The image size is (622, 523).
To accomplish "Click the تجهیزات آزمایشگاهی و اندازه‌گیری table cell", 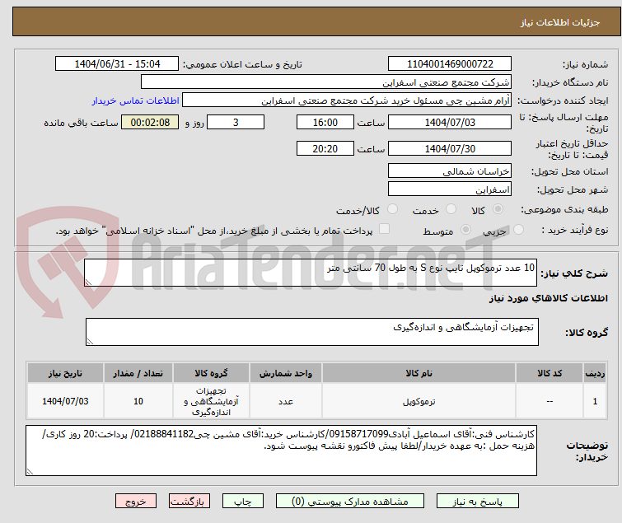I will click(x=211, y=401).
